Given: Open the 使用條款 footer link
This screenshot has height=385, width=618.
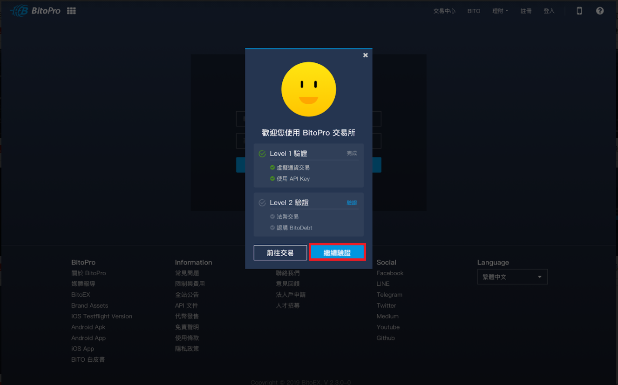Looking at the screenshot, I should point(187,338).
